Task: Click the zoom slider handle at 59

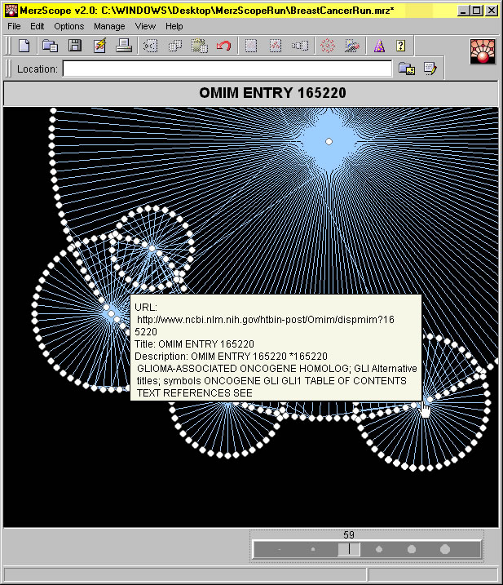Action: pyautogui.click(x=349, y=549)
